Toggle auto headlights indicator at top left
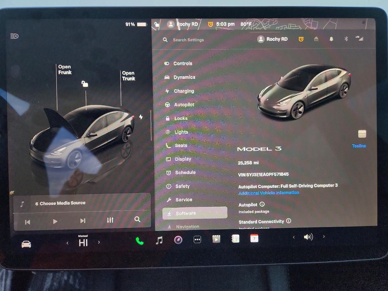388x291 pixels. [14, 36]
